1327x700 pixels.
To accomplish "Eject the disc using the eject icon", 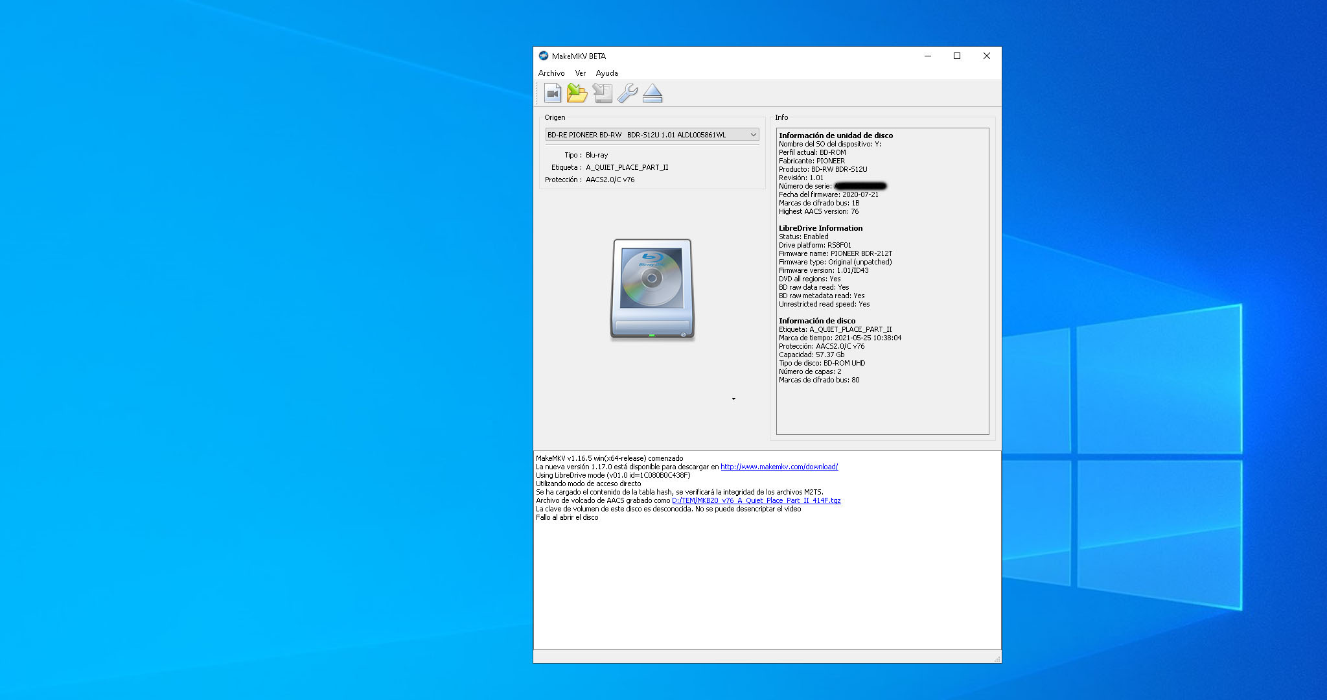I will pos(652,93).
